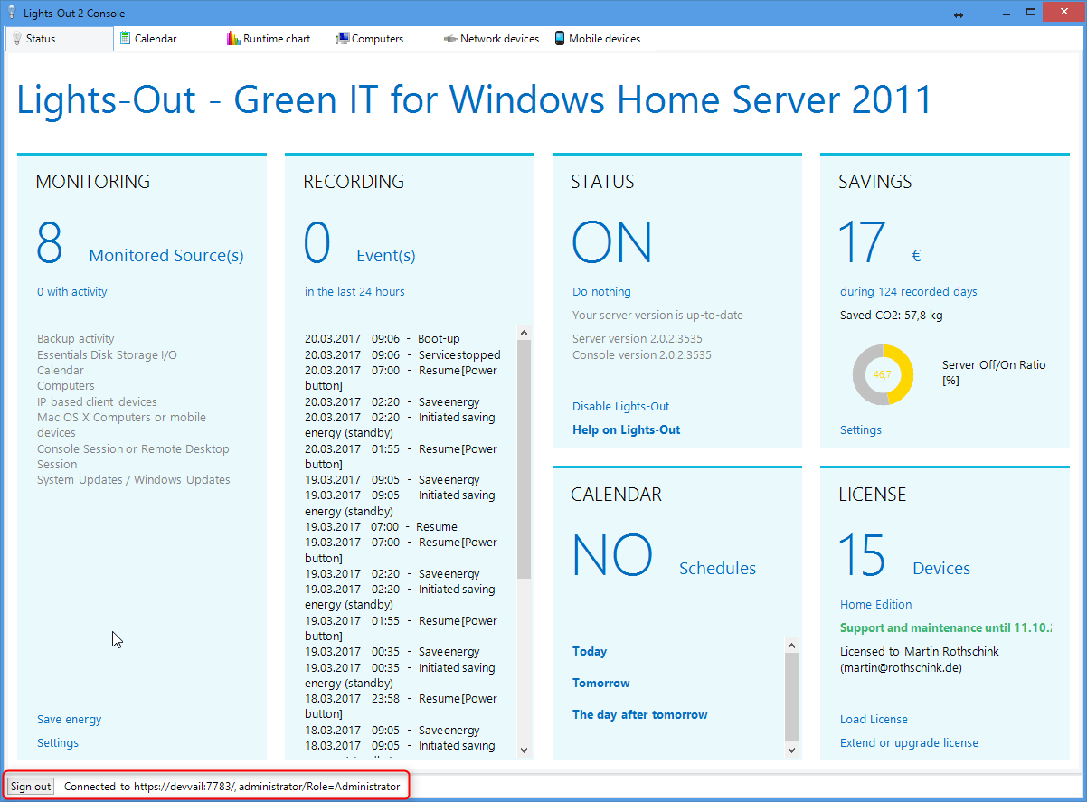
Task: Click 'Backup activity' monitored source
Action: 76,339
